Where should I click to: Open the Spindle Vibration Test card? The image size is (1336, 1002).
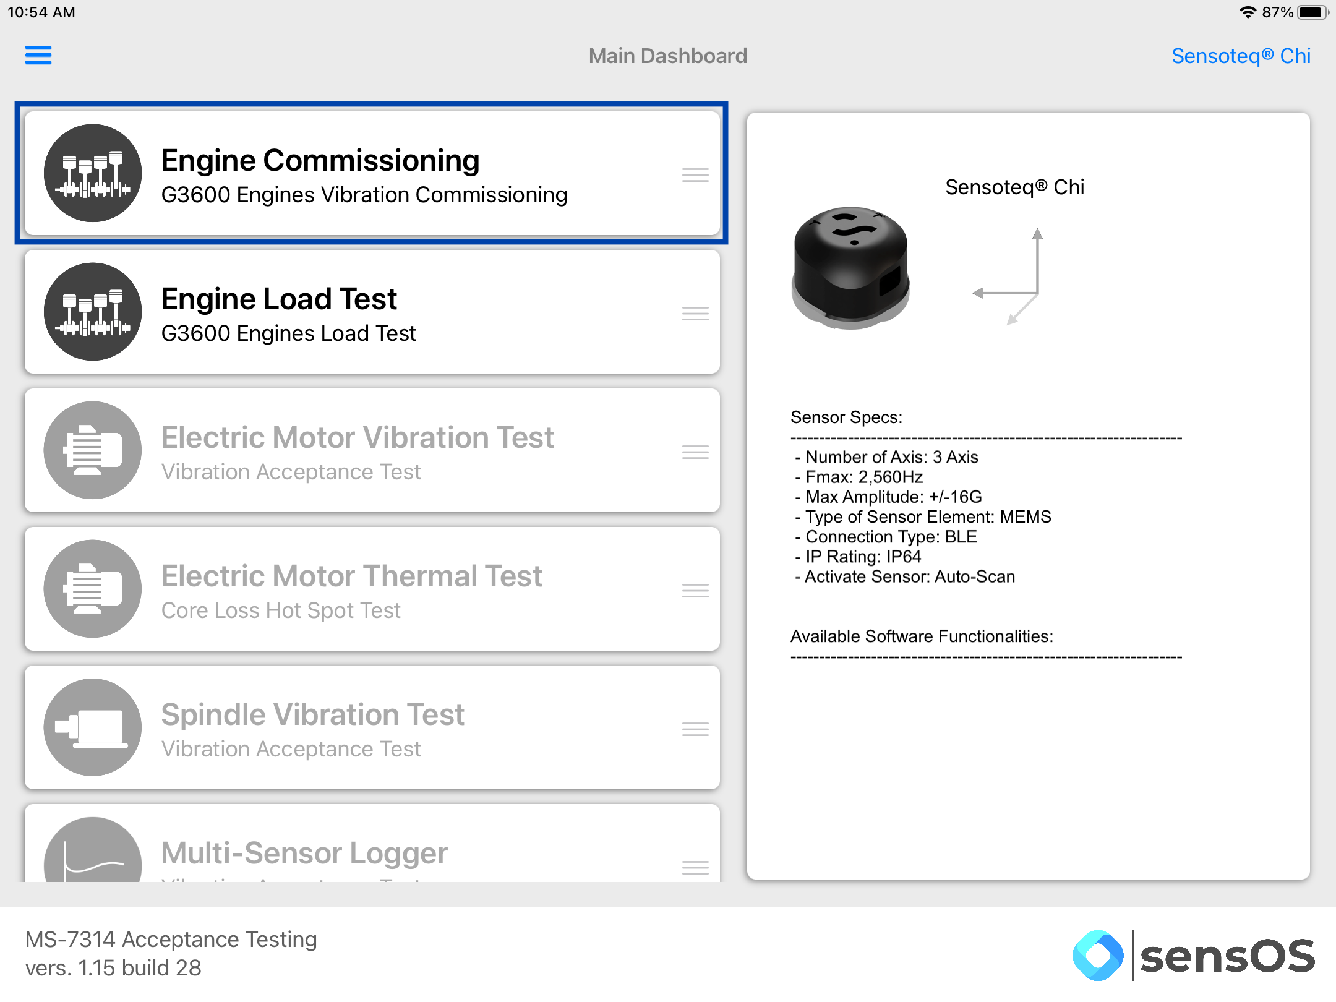pos(372,727)
